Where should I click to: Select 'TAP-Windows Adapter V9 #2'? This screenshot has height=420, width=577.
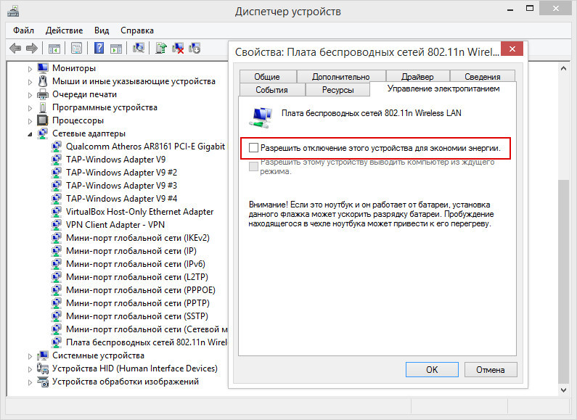click(121, 173)
